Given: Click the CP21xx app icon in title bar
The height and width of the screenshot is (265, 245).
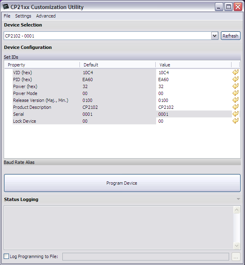Looking at the screenshot, I should click(6, 7).
